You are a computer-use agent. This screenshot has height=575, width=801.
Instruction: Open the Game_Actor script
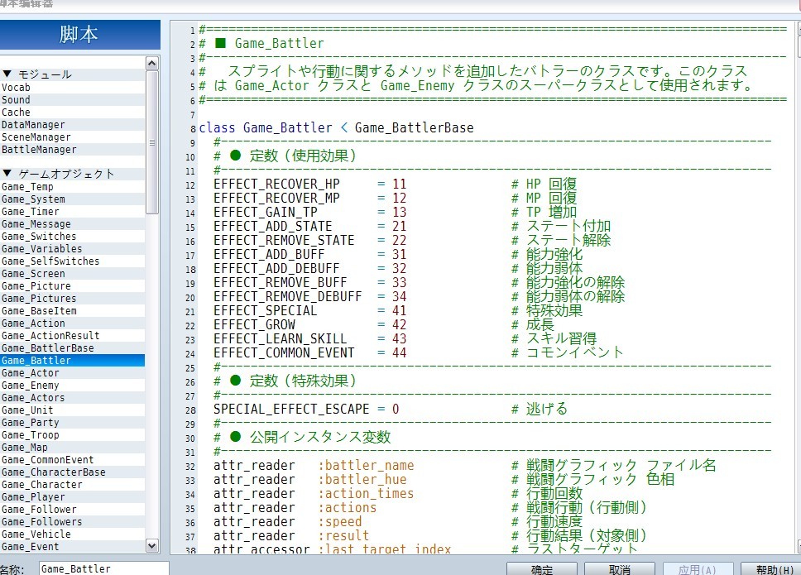[73, 373]
